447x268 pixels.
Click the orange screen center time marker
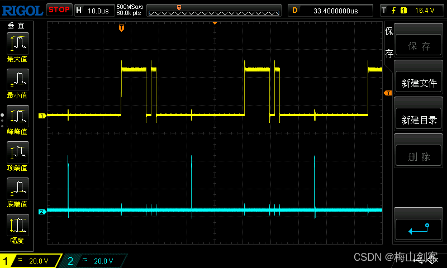pyautogui.click(x=215, y=23)
